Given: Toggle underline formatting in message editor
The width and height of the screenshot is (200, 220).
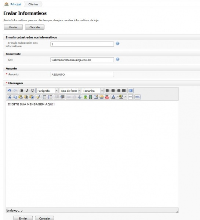Looking at the screenshot, I should (x=32, y=91).
